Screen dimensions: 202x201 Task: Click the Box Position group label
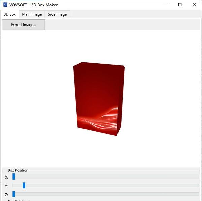coord(18,170)
